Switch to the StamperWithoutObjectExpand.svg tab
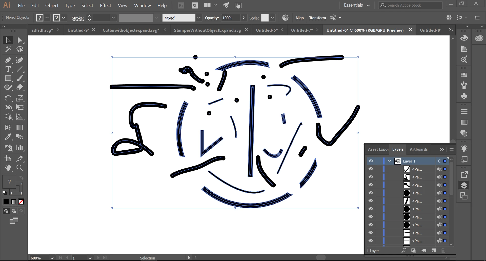 click(208, 30)
